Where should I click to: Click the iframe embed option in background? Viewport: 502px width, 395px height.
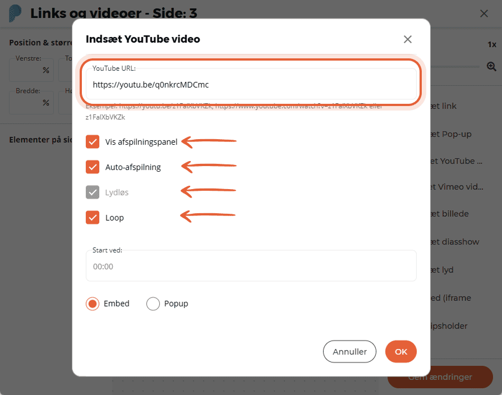click(x=451, y=298)
